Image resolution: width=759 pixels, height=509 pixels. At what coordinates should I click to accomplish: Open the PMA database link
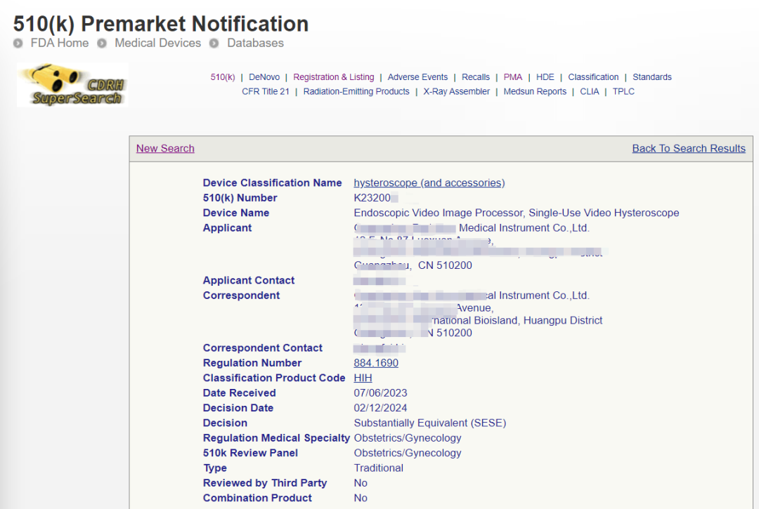click(513, 77)
